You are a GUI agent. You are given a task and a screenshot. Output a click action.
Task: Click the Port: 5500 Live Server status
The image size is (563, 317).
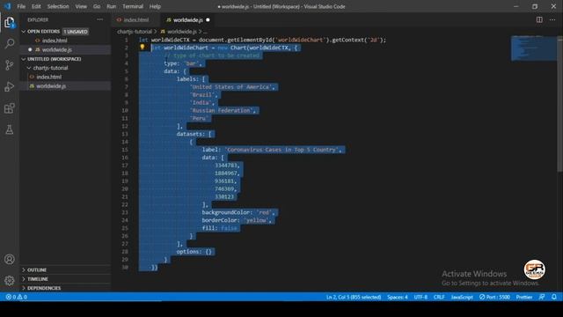point(494,297)
